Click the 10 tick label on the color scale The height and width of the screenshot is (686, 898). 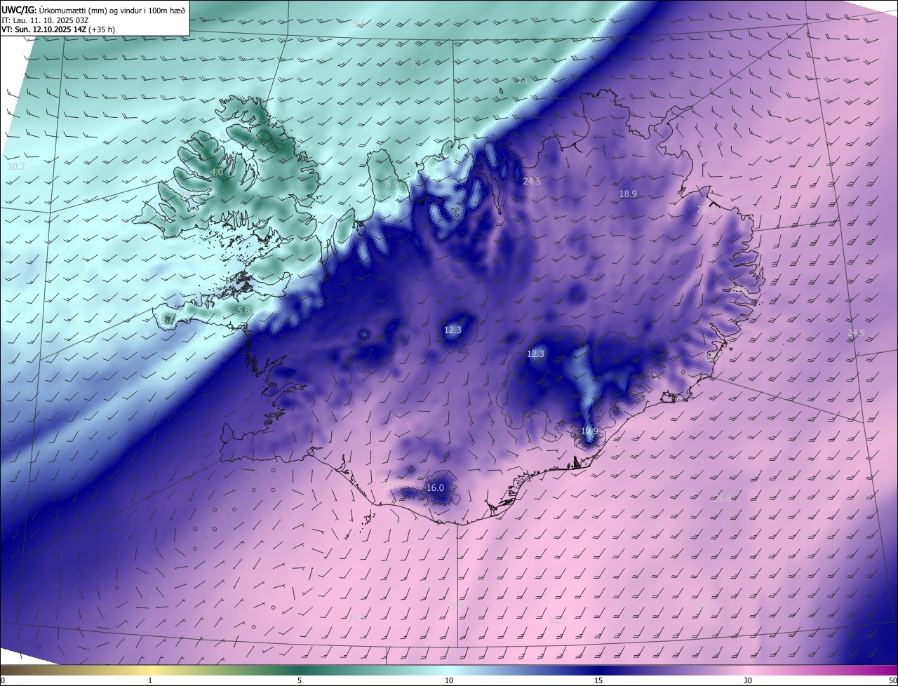tap(449, 680)
